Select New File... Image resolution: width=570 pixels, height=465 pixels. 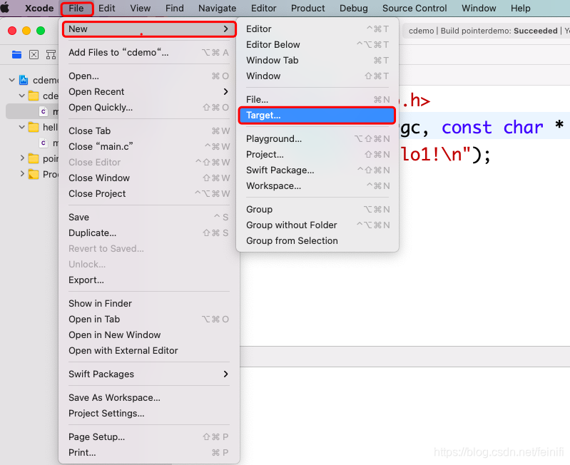[317, 100]
